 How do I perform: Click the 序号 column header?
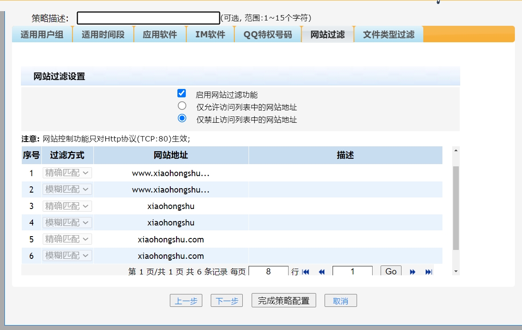(31, 155)
